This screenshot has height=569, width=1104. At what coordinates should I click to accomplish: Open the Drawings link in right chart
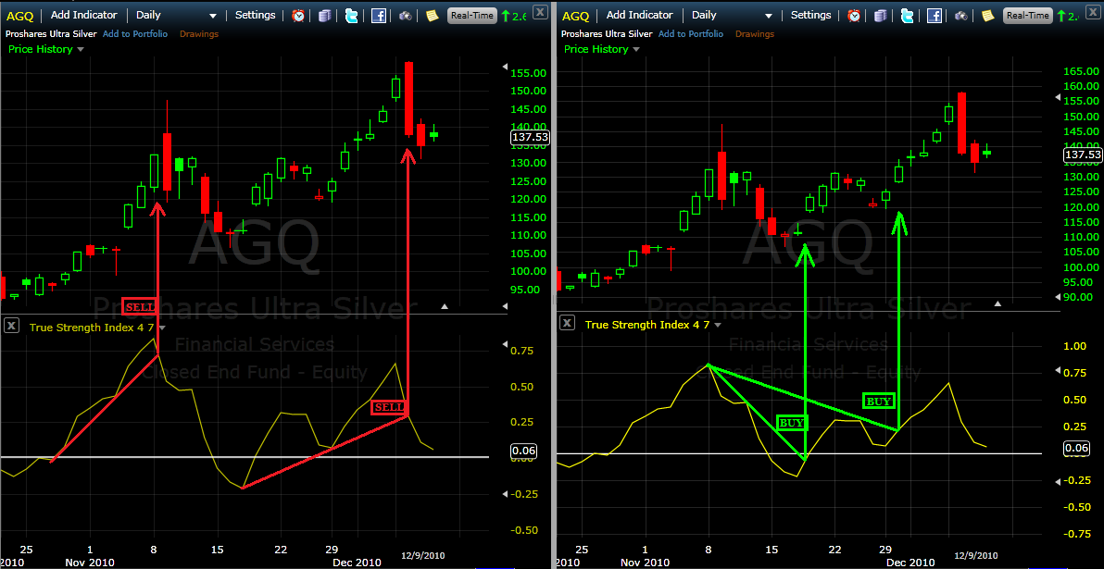tap(755, 33)
